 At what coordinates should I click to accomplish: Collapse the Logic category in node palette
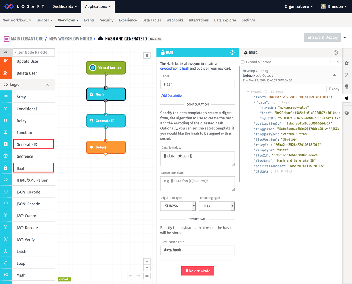coord(47,84)
